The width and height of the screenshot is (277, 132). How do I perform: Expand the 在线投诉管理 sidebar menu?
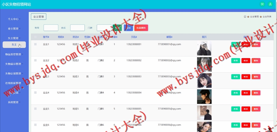[14, 83]
